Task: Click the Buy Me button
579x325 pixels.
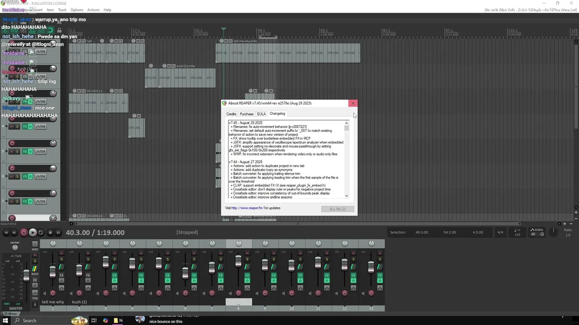Action: 337,209
